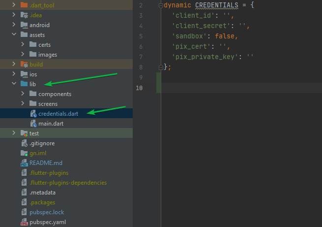Select .gitignore in the project tree
Screen dimensions: 322x227
tap(66, 143)
